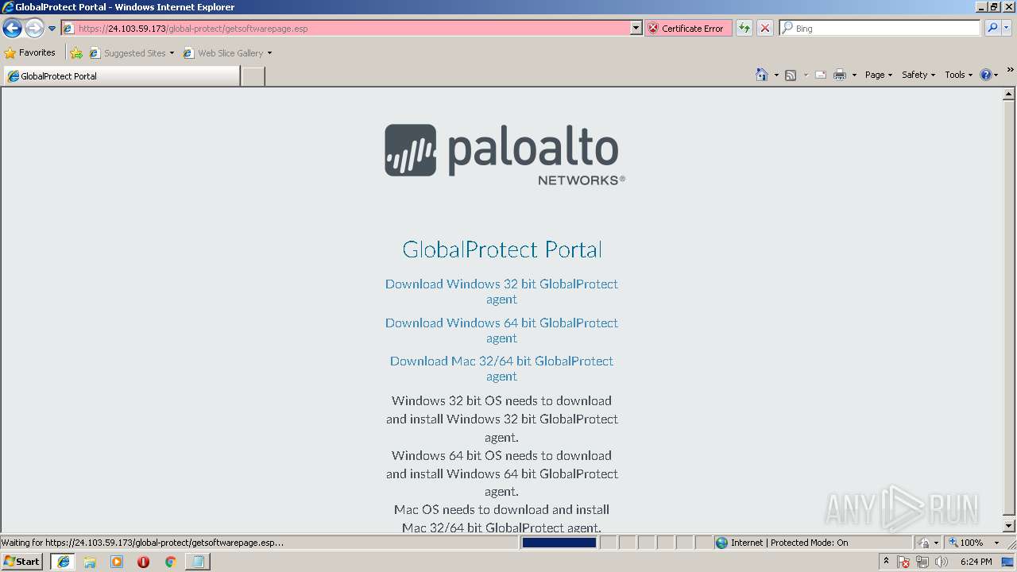Open the Page menu
The width and height of the screenshot is (1017, 572).
[879, 75]
